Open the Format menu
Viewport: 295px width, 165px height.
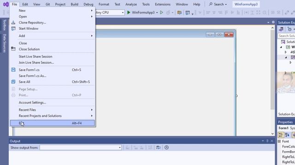click(104, 4)
